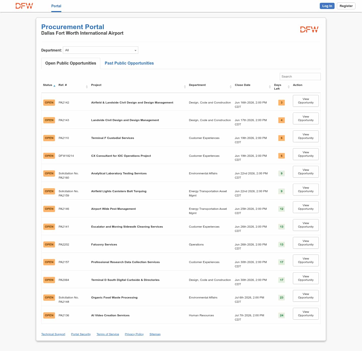This screenshot has width=362, height=351.
Task: Sort by Days Left column arrows
Action: pos(289,87)
